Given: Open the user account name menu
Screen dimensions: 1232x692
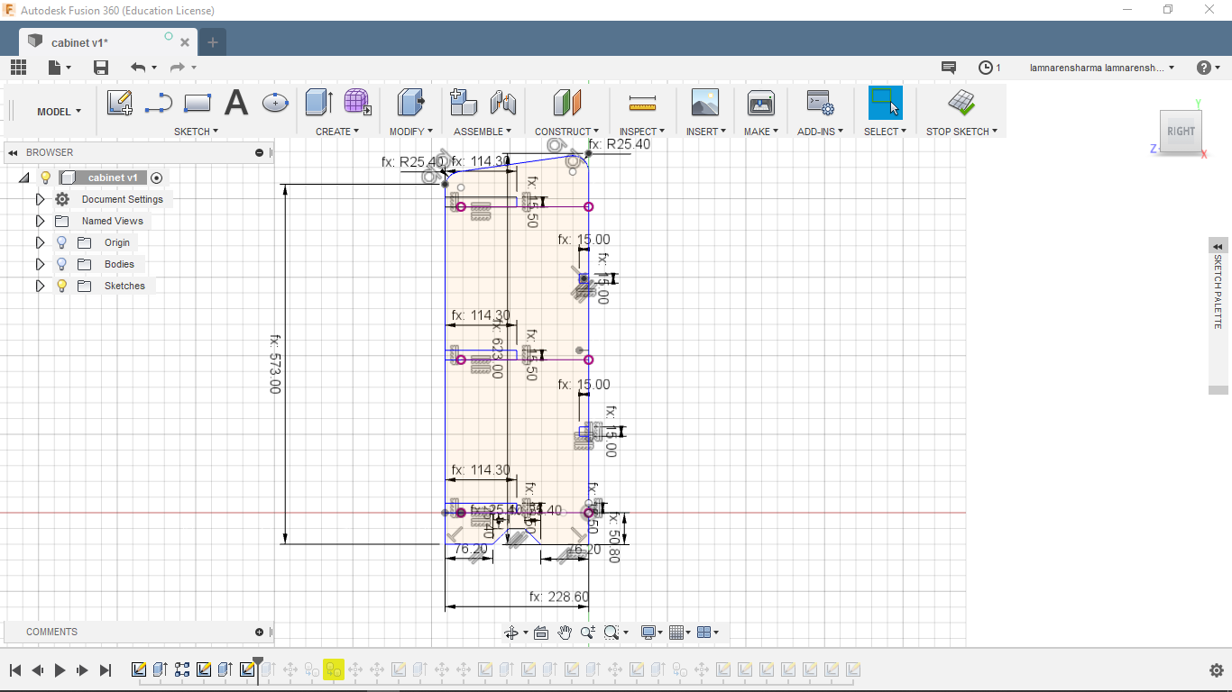Looking at the screenshot, I should (x=1102, y=68).
